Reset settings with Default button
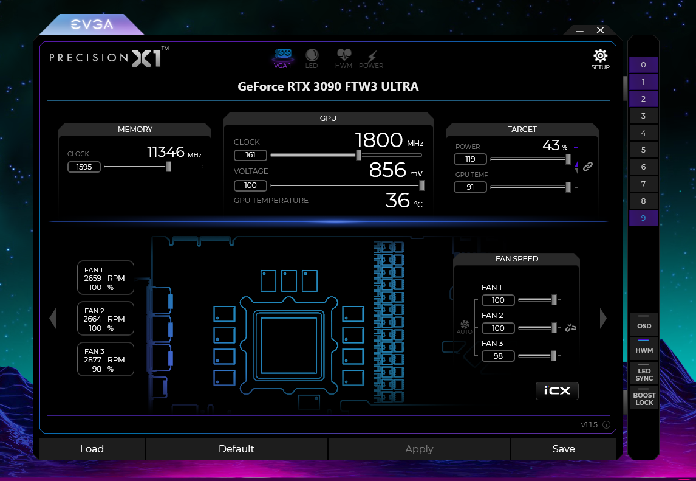This screenshot has height=481, width=696. tap(237, 449)
